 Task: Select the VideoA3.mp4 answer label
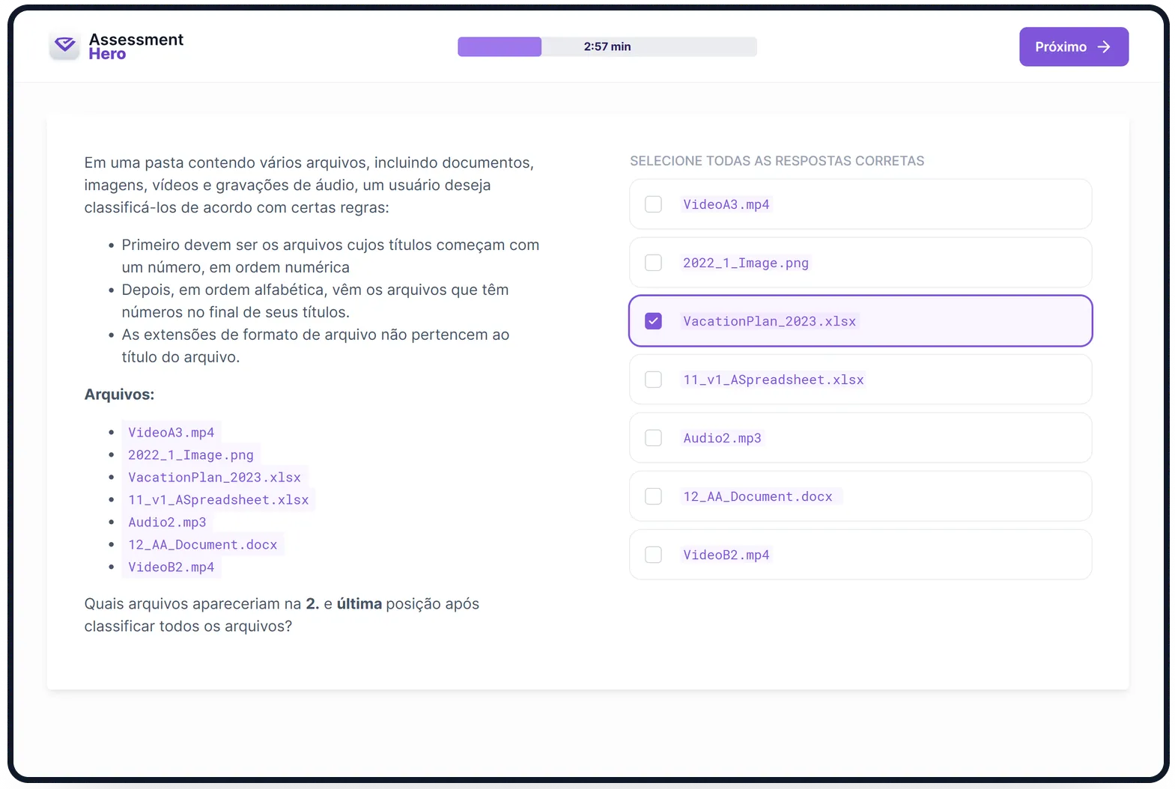coord(726,204)
